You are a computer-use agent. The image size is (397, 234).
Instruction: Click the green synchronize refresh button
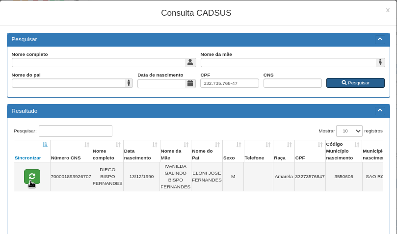pyautogui.click(x=32, y=177)
